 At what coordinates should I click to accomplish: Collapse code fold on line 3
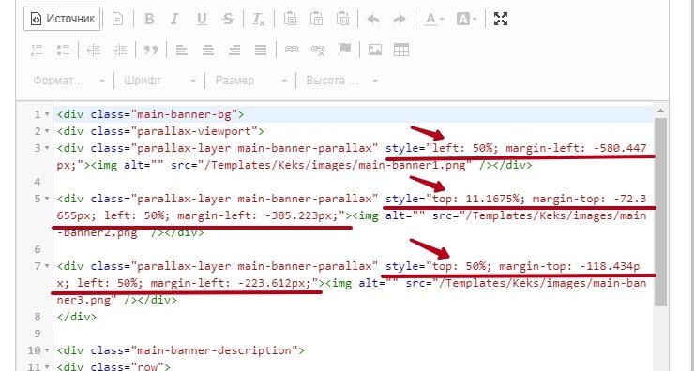(x=47, y=148)
